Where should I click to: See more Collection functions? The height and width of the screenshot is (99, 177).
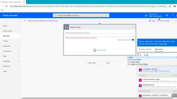tap(175, 75)
